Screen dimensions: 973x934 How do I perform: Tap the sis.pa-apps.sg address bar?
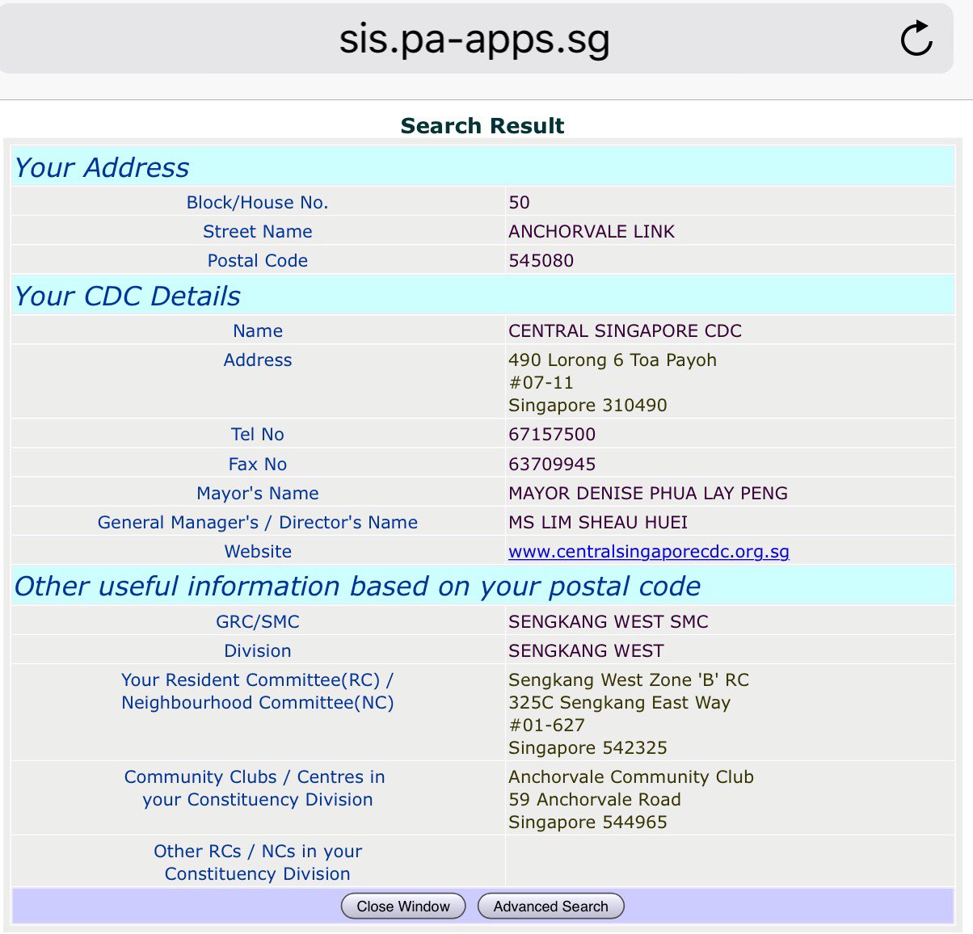(474, 39)
